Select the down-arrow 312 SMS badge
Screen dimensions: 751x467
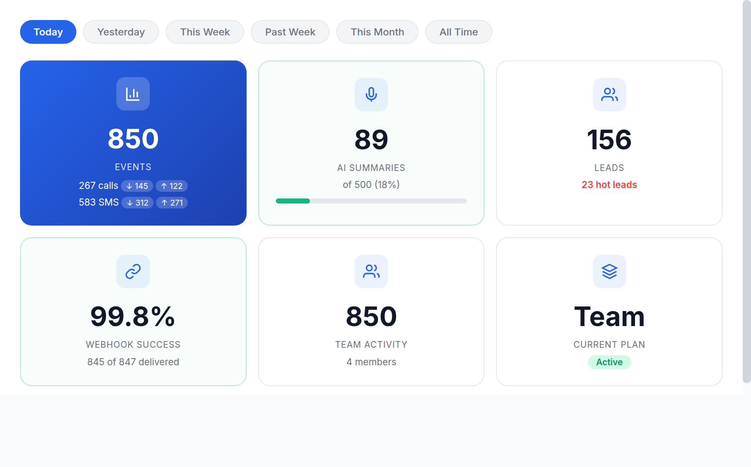click(x=137, y=203)
